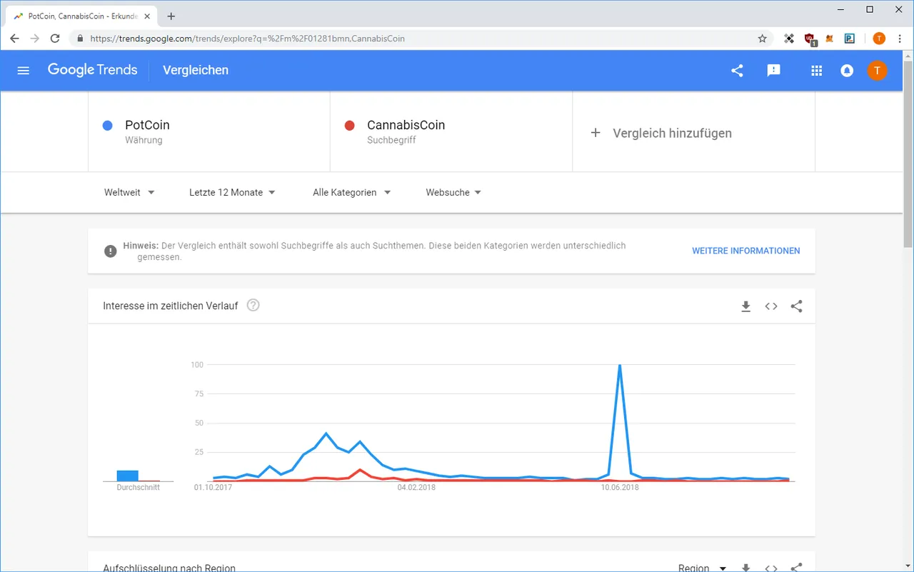Open the send feedback icon
This screenshot has width=914, height=572.
point(773,70)
